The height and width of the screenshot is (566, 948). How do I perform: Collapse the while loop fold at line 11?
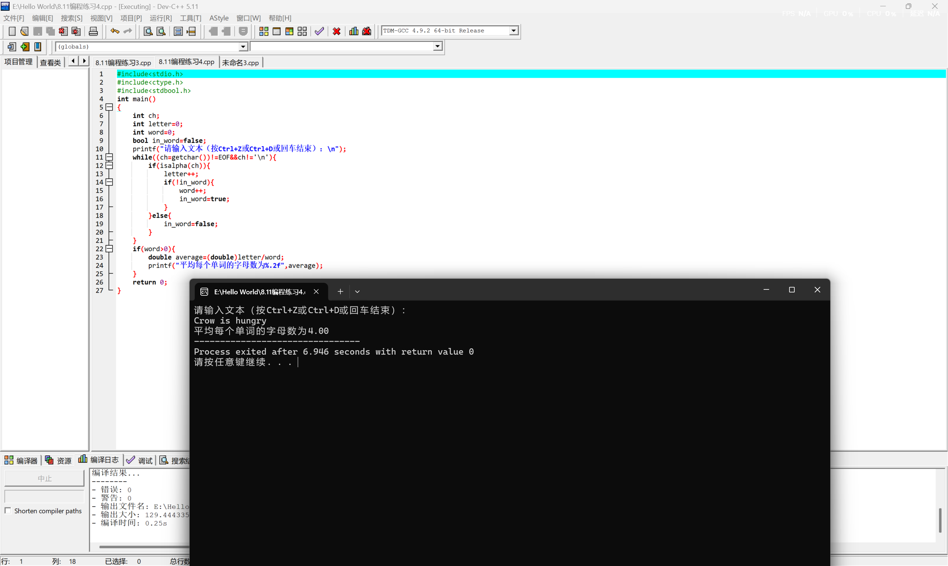(110, 157)
